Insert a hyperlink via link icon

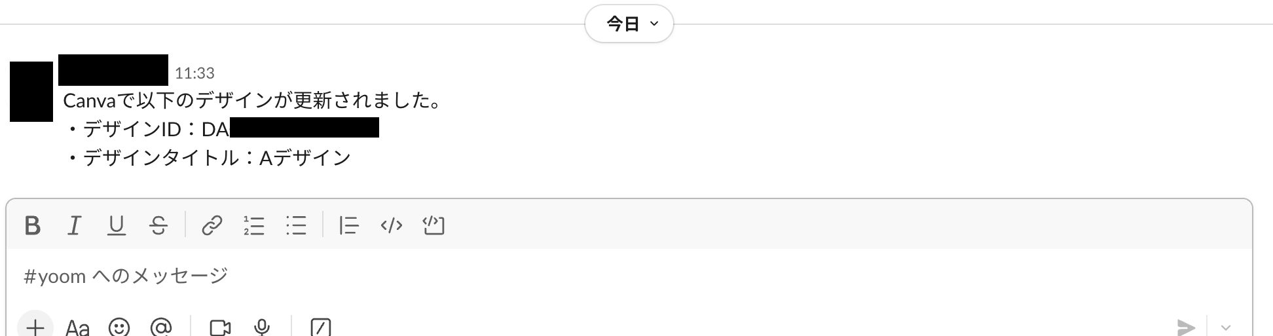[212, 226]
